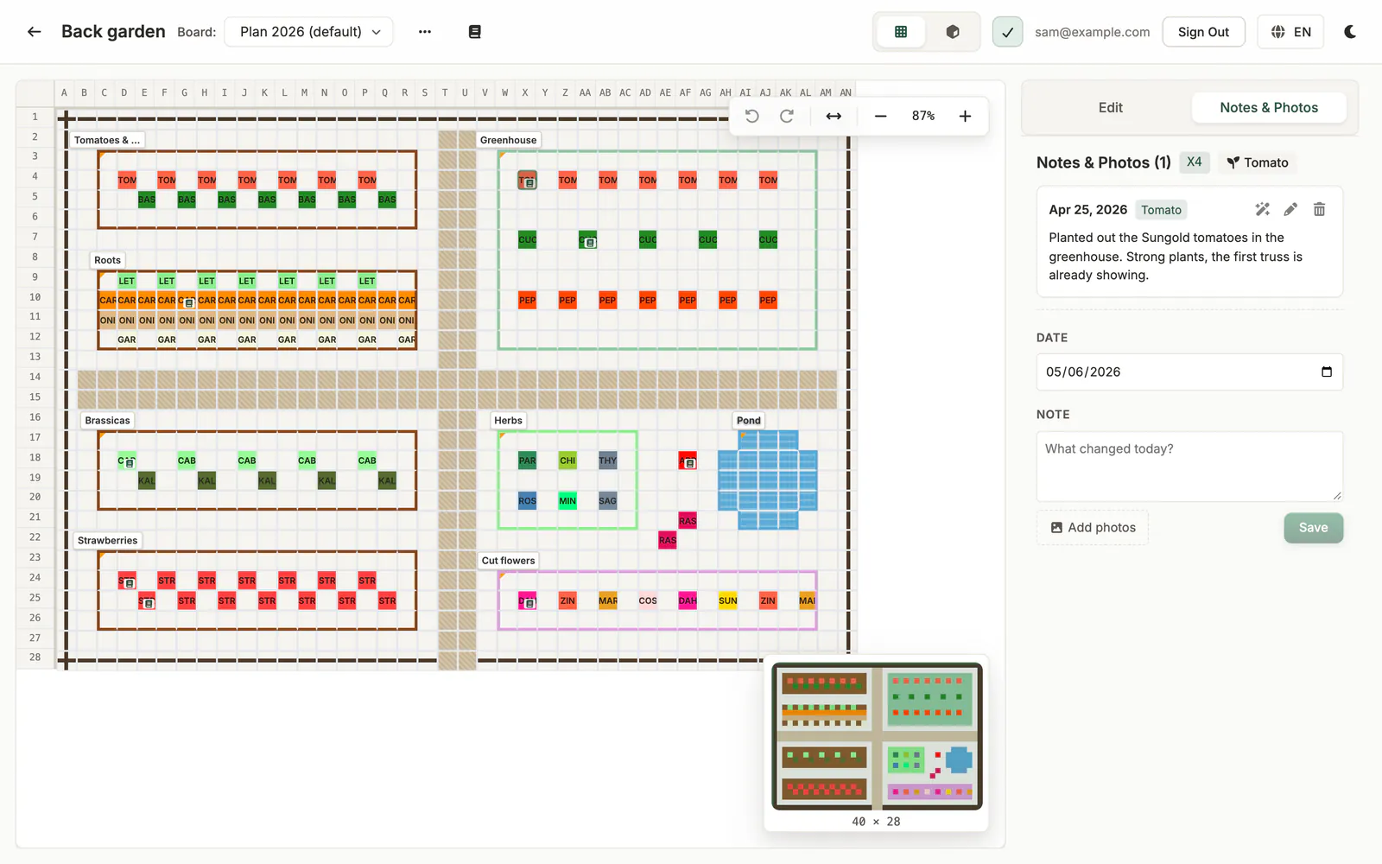Switch to 3D cube view mode

(953, 32)
